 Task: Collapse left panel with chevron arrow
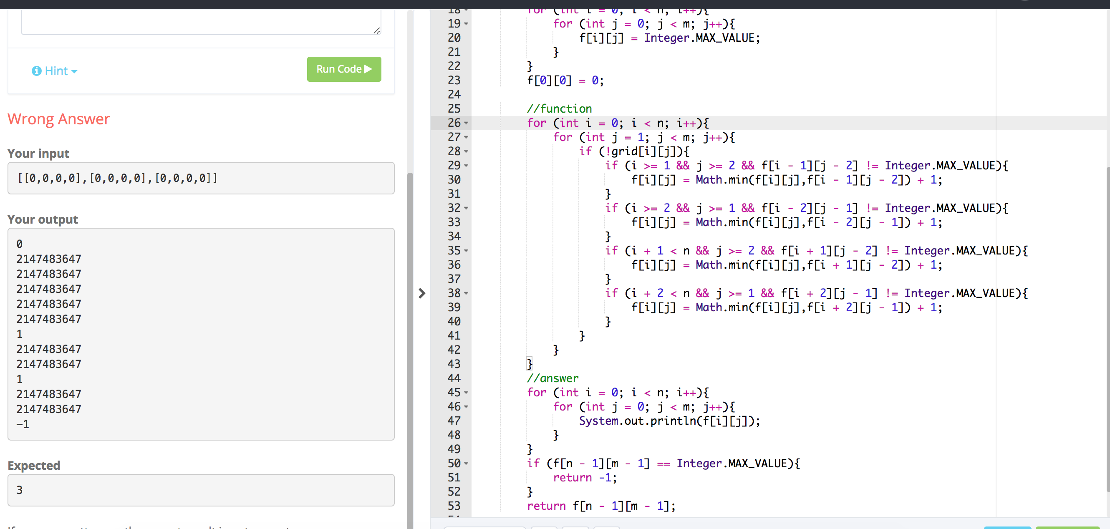422,293
